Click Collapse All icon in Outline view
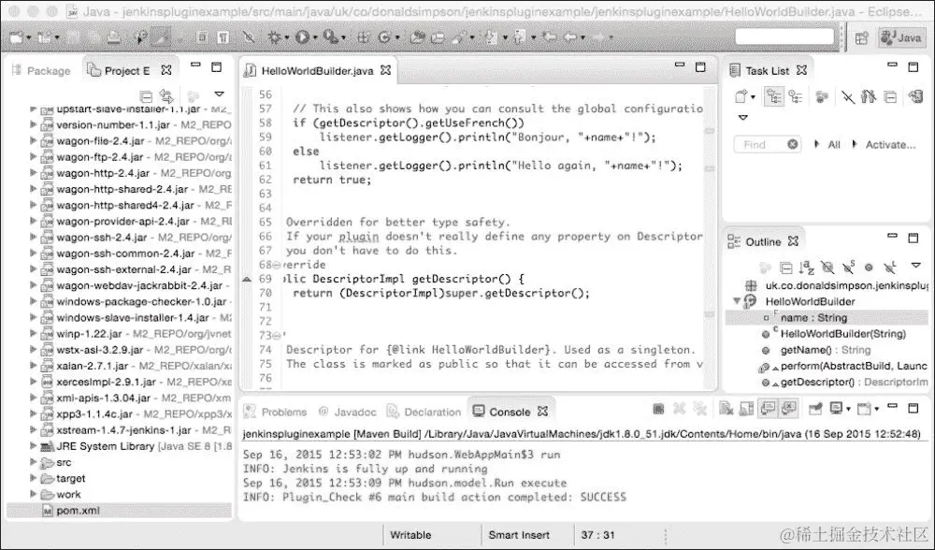This screenshot has width=935, height=550. click(x=786, y=268)
